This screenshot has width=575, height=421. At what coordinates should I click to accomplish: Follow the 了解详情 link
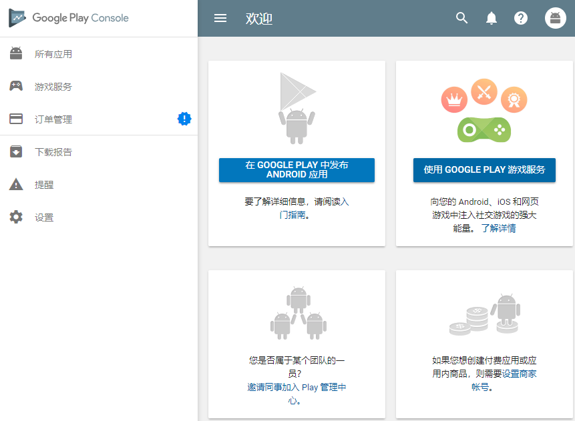tap(498, 228)
